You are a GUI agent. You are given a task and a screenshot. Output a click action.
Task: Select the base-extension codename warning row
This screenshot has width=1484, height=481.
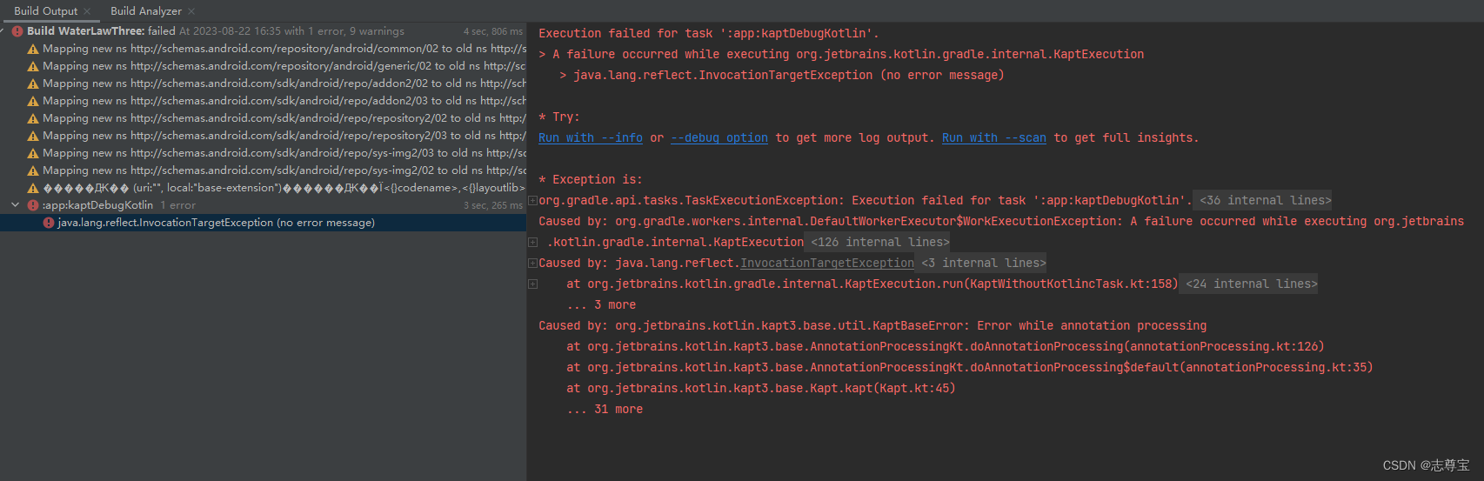[x=263, y=188]
